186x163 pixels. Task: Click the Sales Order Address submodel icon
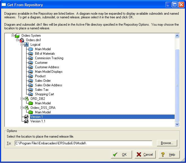tap(31, 85)
